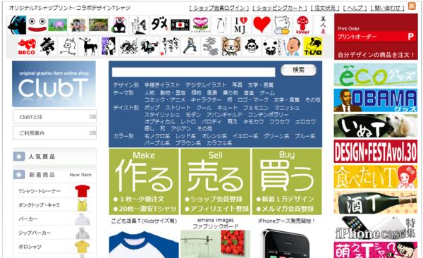The height and width of the screenshot is (258, 423).
Task: Open the iPhone case 特集 banner
Action: point(376,228)
